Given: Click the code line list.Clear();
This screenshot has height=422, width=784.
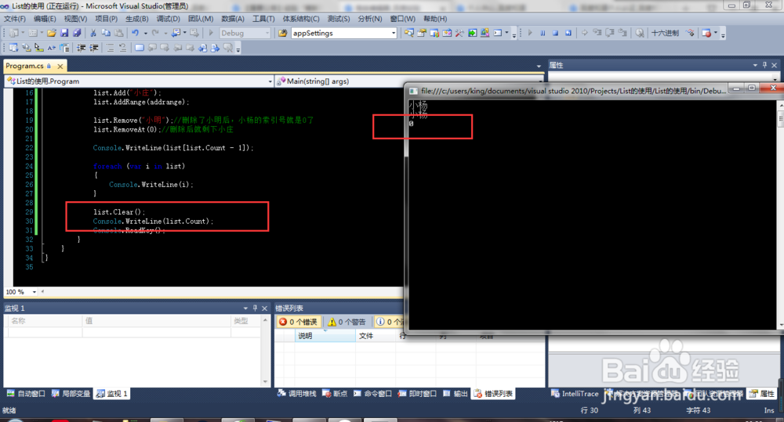Looking at the screenshot, I should point(119,211).
